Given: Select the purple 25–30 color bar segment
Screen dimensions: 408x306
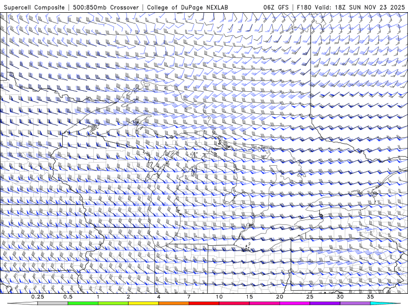Looking at the screenshot, I should point(325,303).
